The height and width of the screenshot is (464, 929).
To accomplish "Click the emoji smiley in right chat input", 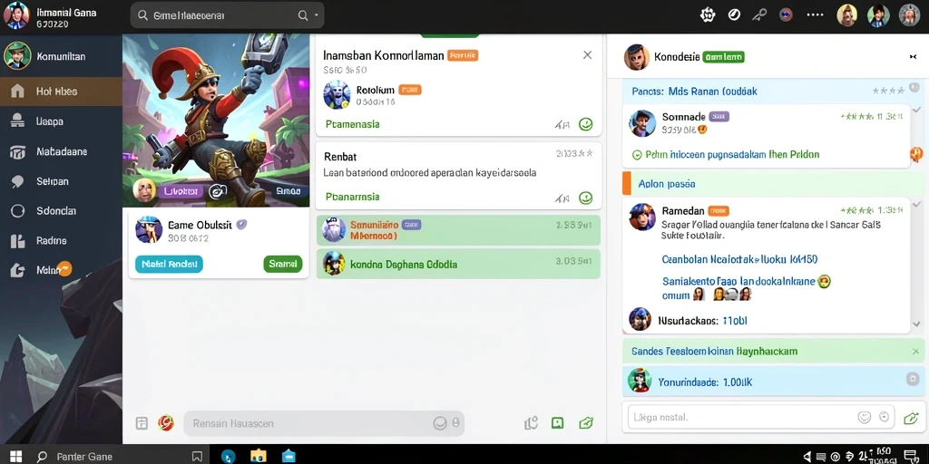I will point(865,417).
